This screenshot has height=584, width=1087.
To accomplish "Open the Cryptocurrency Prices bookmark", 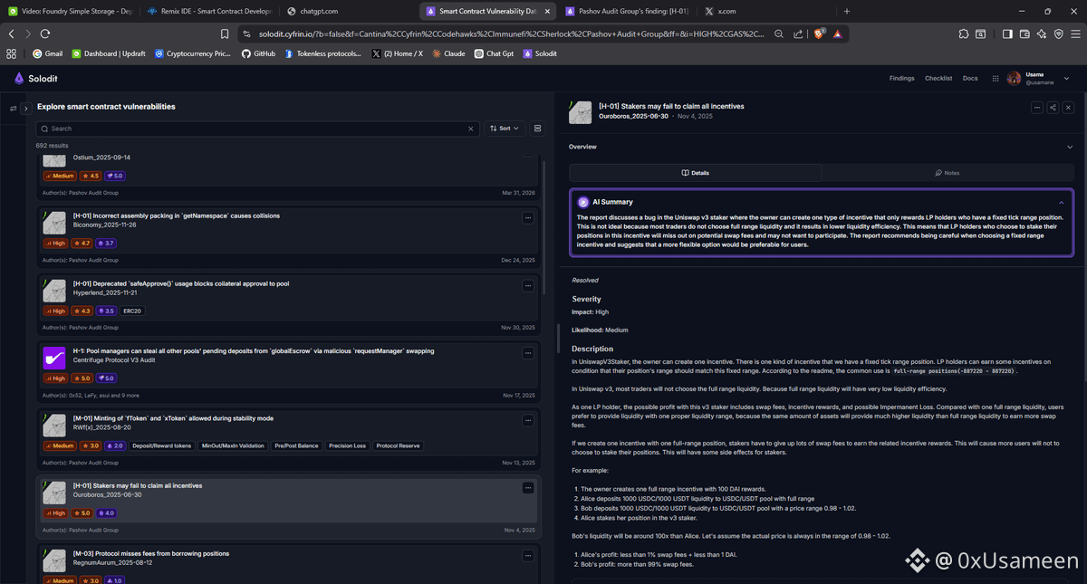I will [193, 53].
